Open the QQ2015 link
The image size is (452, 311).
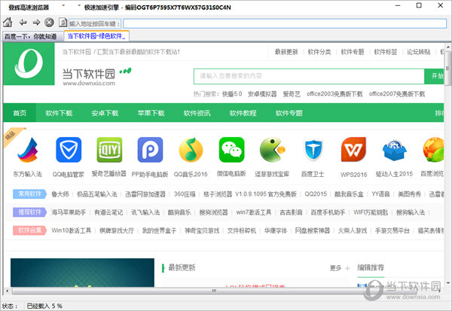(x=316, y=194)
